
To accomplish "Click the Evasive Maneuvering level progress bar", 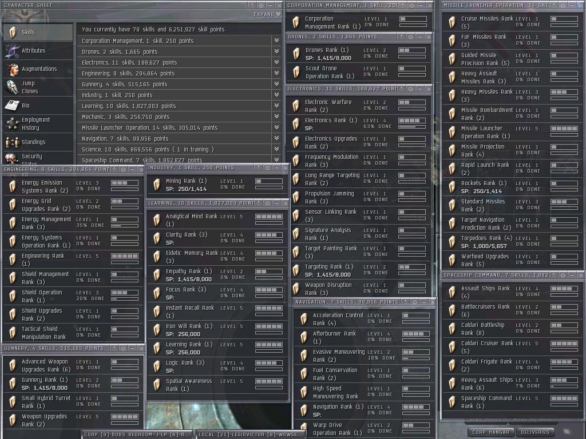I will pyautogui.click(x=416, y=352).
